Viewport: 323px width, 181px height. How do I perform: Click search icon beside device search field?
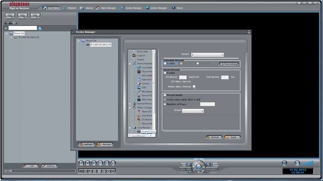[x=40, y=28]
